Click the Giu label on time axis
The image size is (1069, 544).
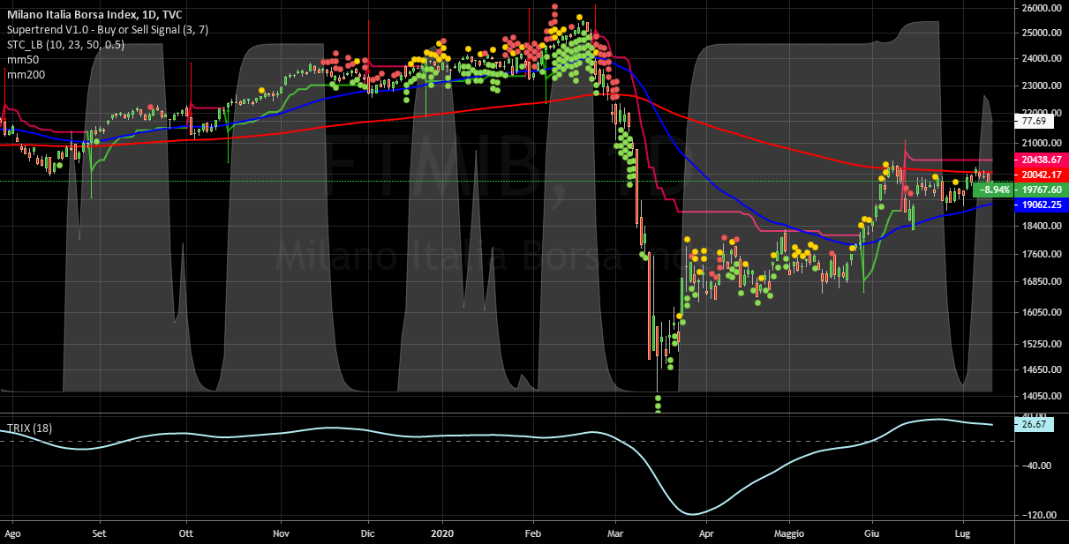[872, 534]
